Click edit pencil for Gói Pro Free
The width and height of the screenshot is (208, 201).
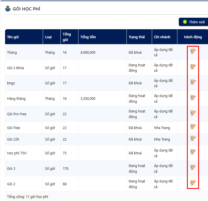pyautogui.click(x=193, y=113)
